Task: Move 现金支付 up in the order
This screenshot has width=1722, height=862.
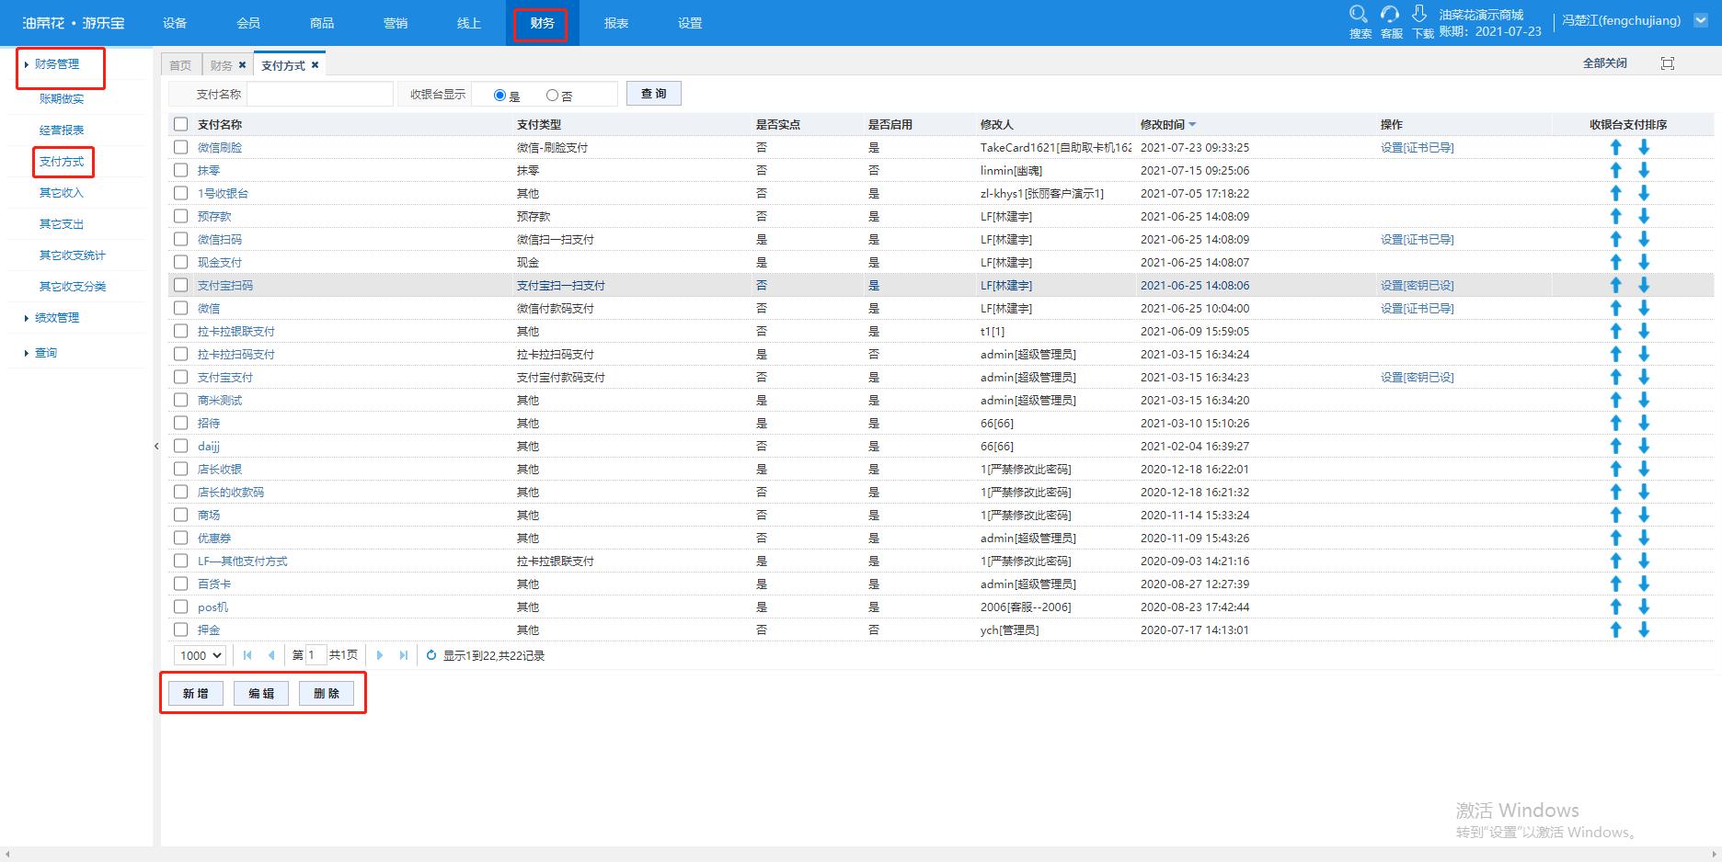Action: click(x=1615, y=262)
